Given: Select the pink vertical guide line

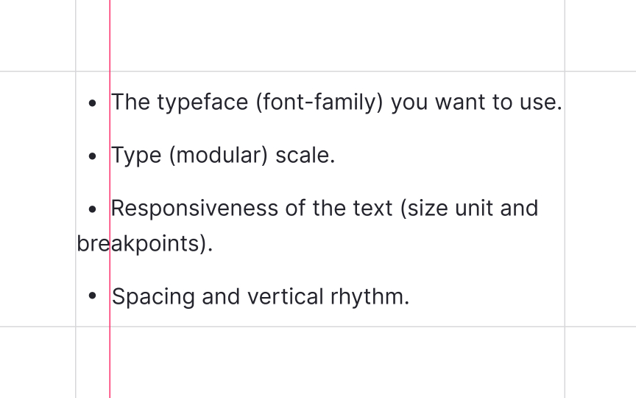Looking at the screenshot, I should (x=110, y=199).
